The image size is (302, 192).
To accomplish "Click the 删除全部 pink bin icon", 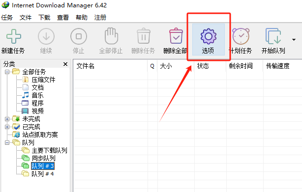I will coord(176,36).
